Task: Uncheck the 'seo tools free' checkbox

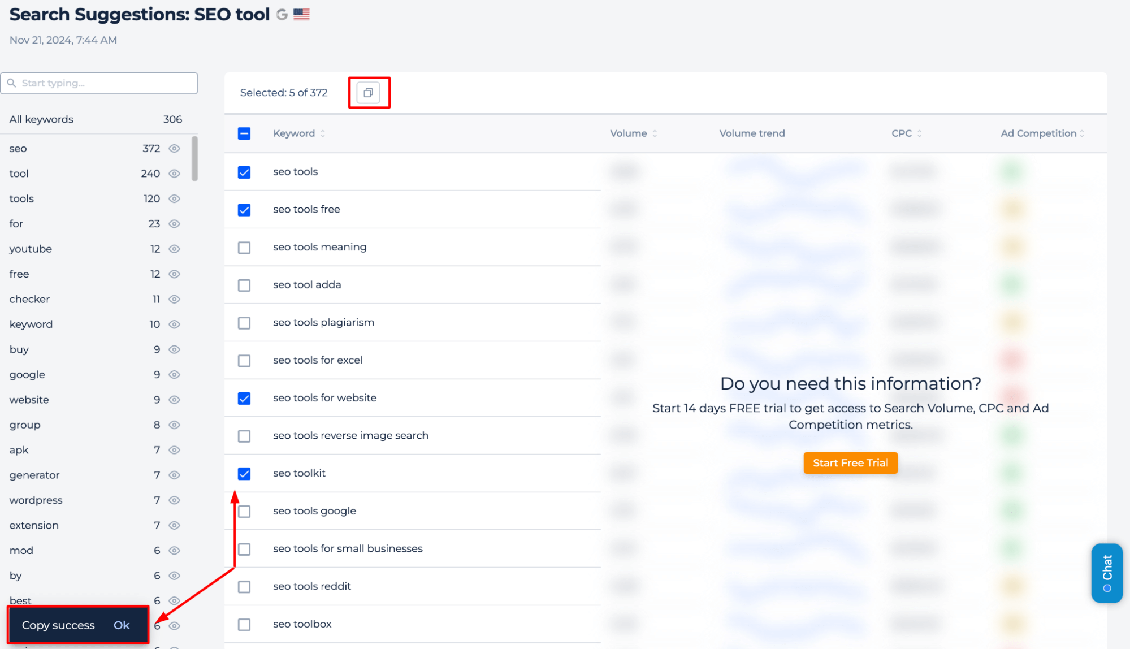Action: 244,209
